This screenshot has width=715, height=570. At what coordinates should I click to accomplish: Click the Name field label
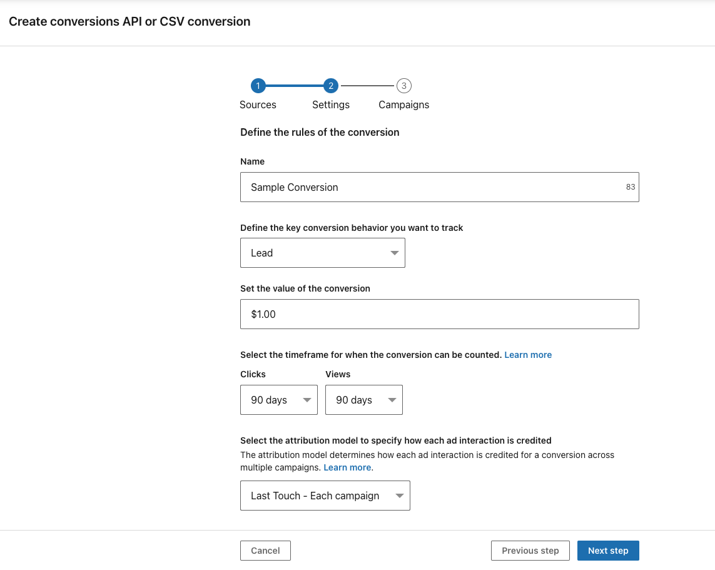point(252,161)
